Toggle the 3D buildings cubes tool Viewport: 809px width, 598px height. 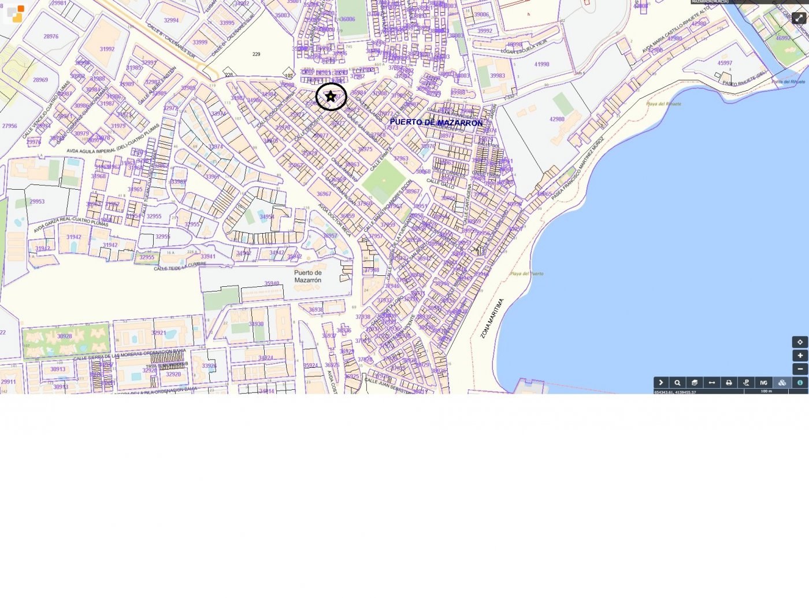pyautogui.click(x=782, y=382)
